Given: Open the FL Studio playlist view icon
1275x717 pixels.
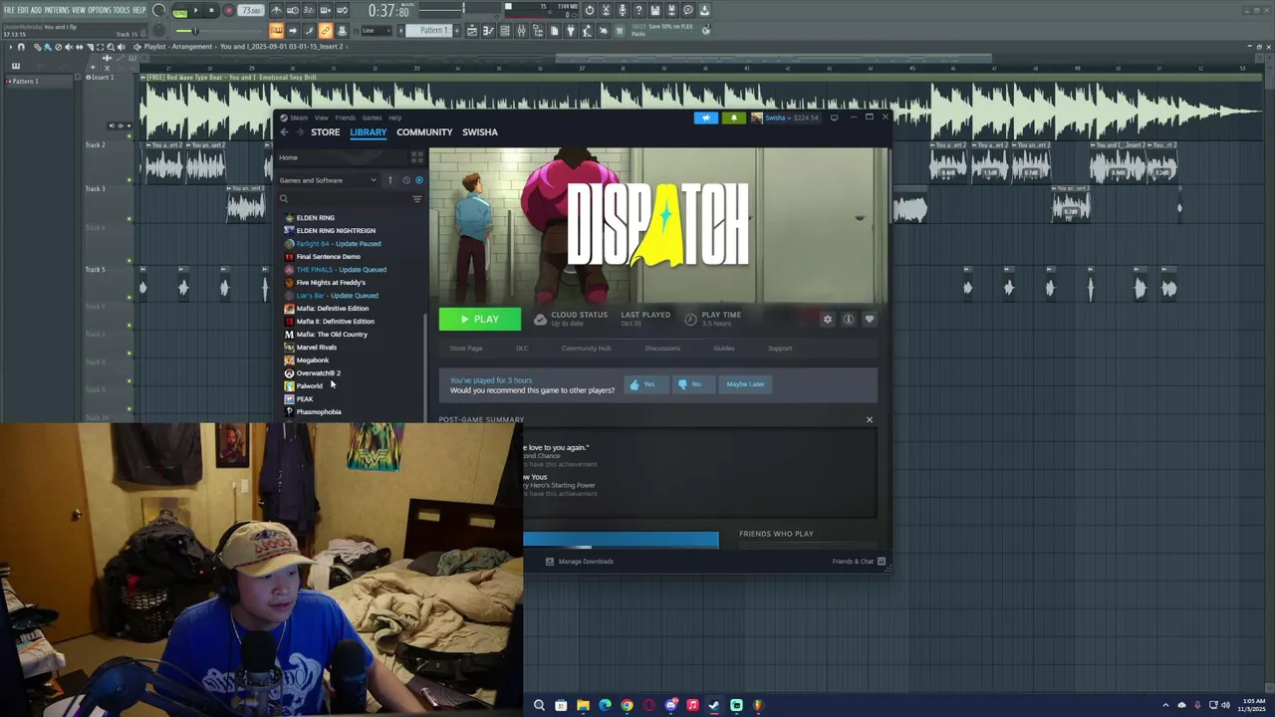Looking at the screenshot, I should click(472, 30).
